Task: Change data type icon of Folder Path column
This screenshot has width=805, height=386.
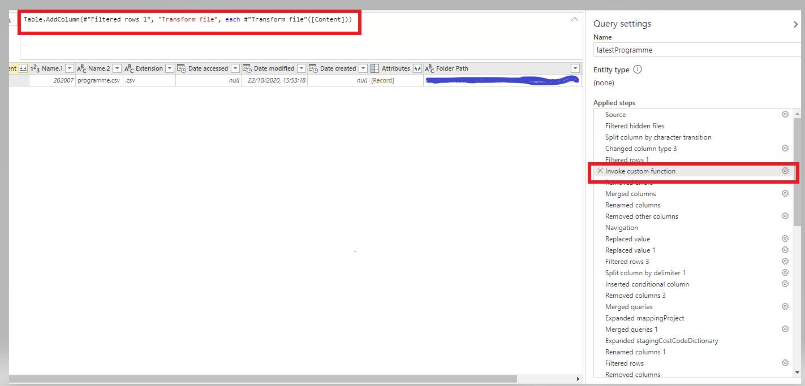Action: pos(429,68)
